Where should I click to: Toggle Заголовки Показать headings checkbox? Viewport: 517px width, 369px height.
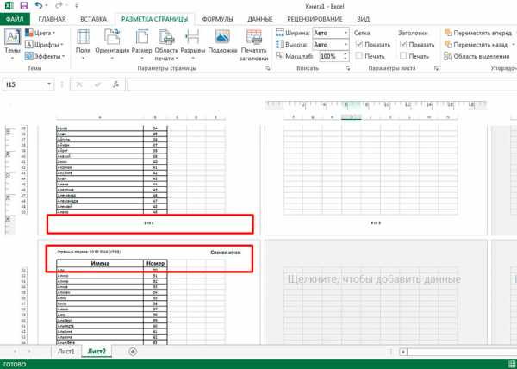tap(403, 45)
